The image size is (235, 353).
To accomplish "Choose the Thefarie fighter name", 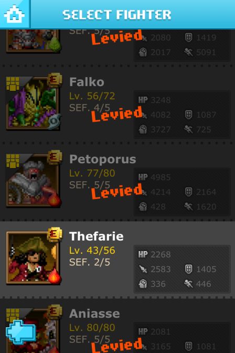I will pyautogui.click(x=97, y=236).
